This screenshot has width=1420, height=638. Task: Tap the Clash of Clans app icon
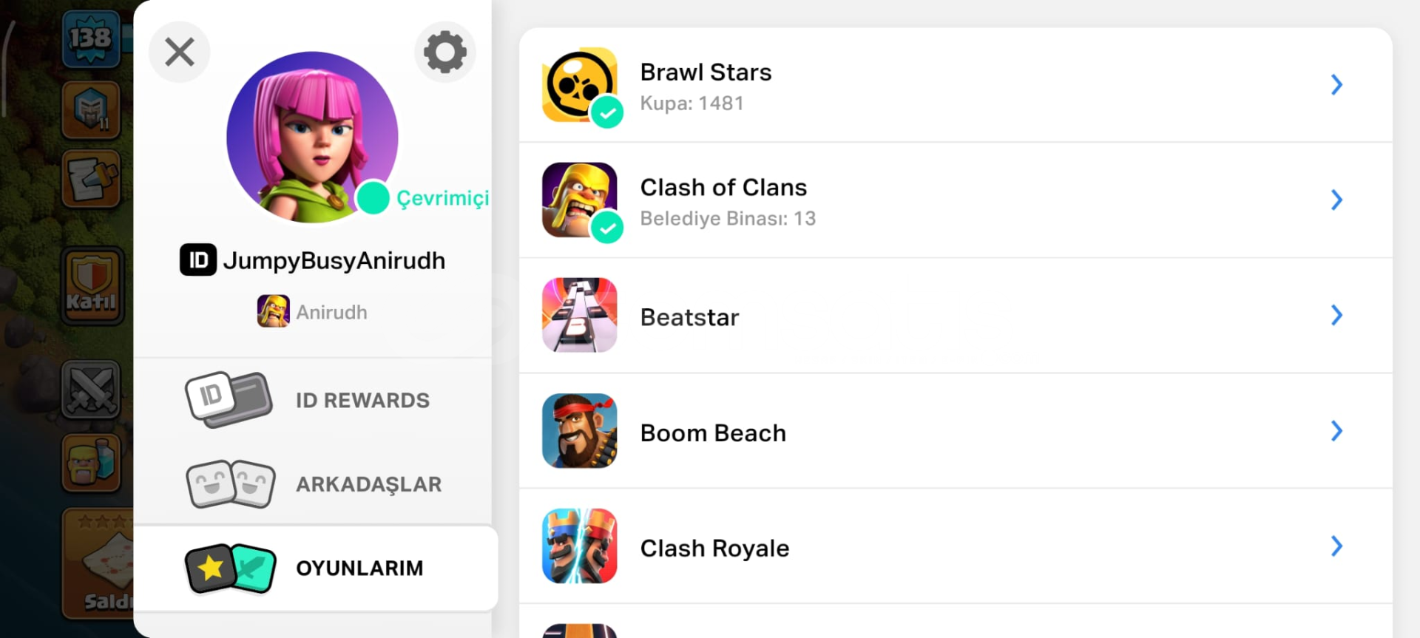(x=580, y=200)
